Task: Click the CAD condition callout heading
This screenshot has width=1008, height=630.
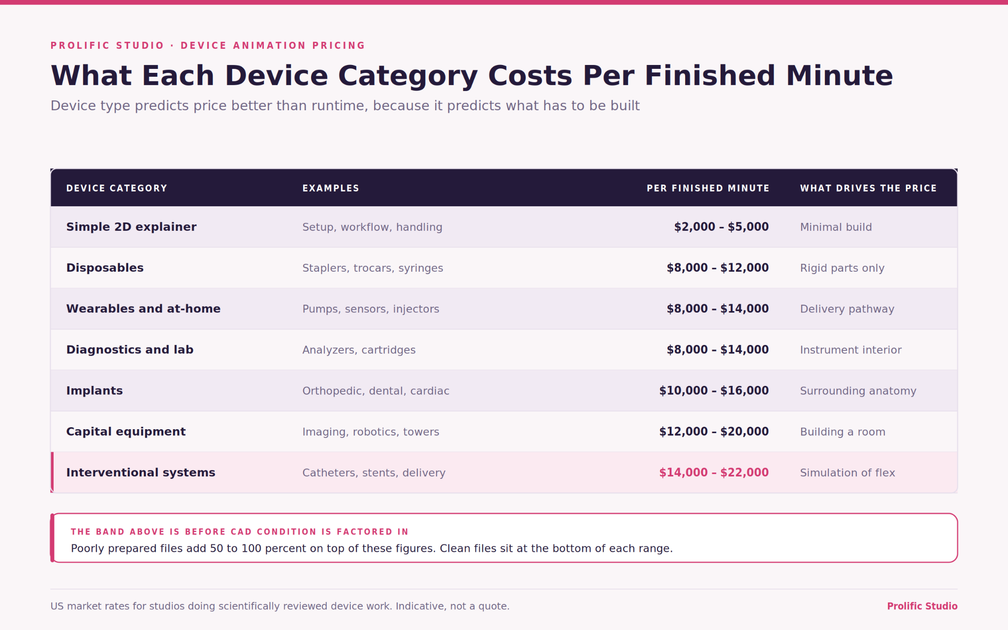Action: (240, 532)
